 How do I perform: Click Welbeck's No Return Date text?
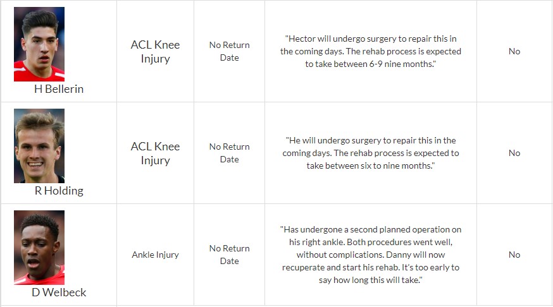[229, 255]
